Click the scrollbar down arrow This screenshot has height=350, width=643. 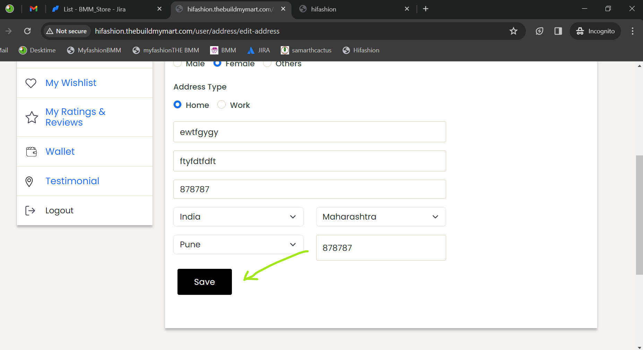[x=640, y=347]
